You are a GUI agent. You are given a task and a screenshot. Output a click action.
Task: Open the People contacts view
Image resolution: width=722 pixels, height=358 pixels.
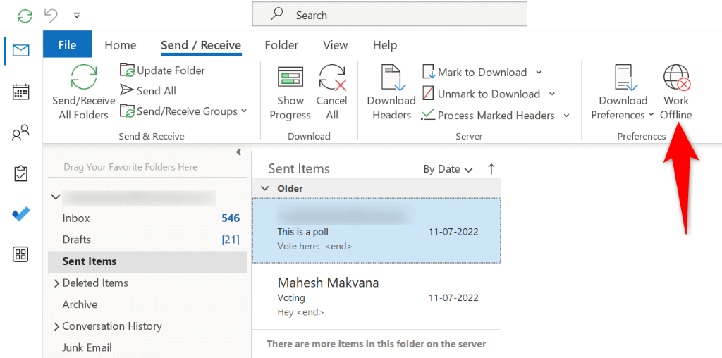point(21,133)
